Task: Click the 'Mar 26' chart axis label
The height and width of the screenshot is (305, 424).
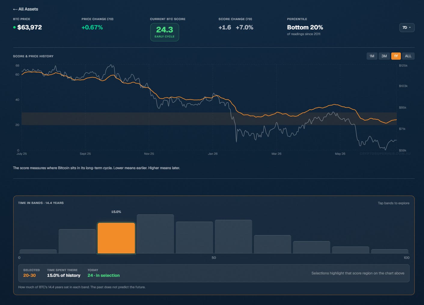Action: 276,154
